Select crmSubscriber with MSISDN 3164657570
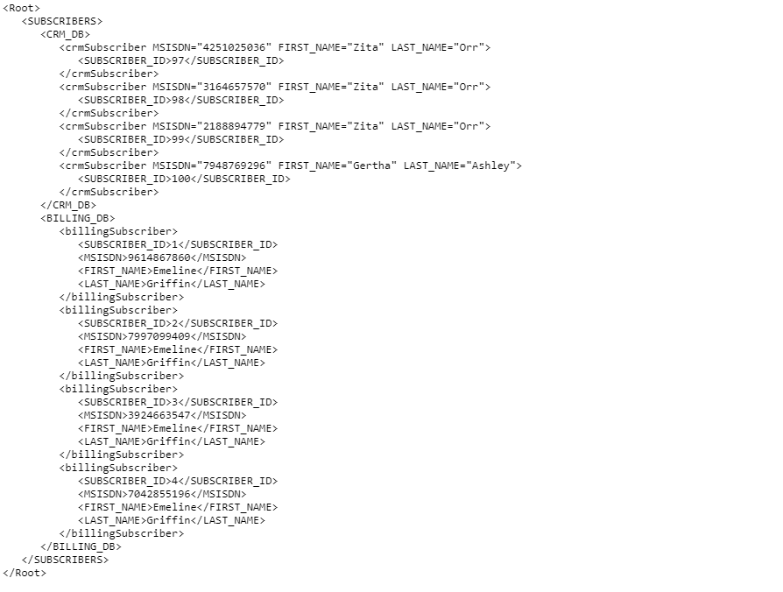This screenshot has width=783, height=592. coord(275,87)
